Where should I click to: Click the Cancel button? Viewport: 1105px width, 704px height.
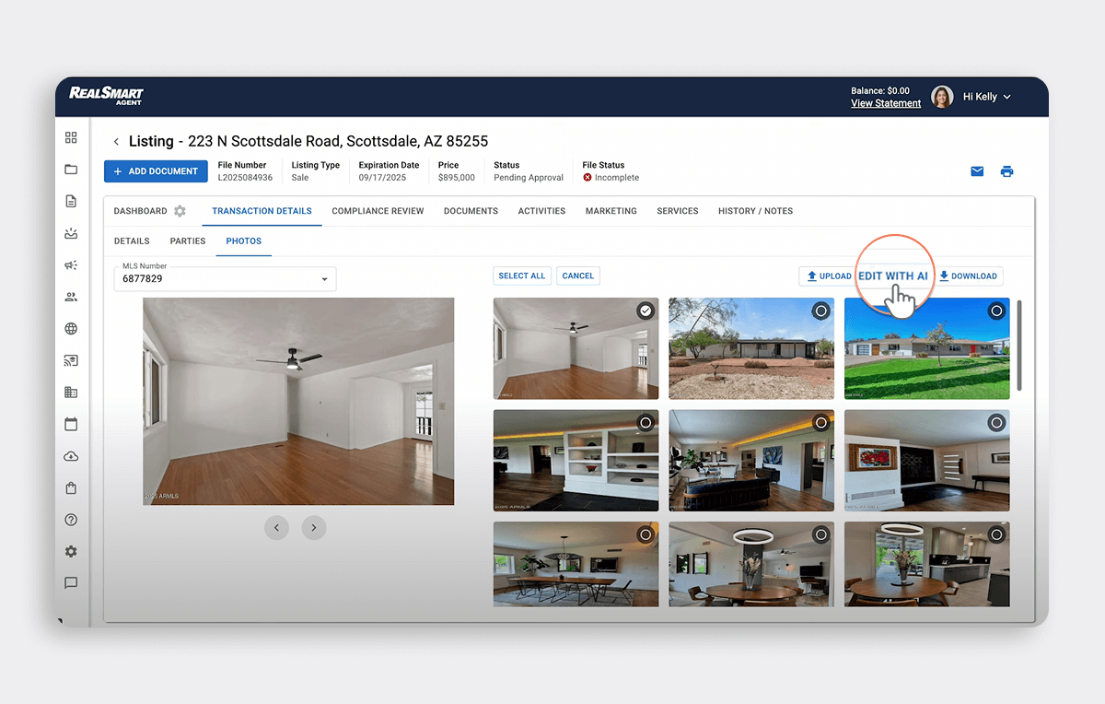click(x=578, y=276)
